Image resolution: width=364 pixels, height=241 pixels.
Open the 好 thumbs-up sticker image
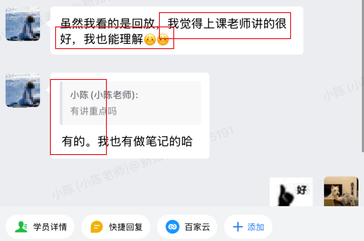coord(291,192)
